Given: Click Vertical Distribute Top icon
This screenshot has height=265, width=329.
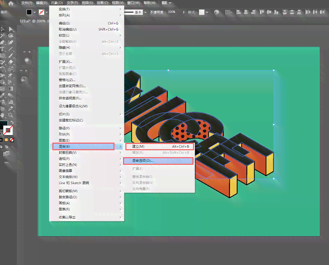Looking at the screenshot, I should point(285,12).
